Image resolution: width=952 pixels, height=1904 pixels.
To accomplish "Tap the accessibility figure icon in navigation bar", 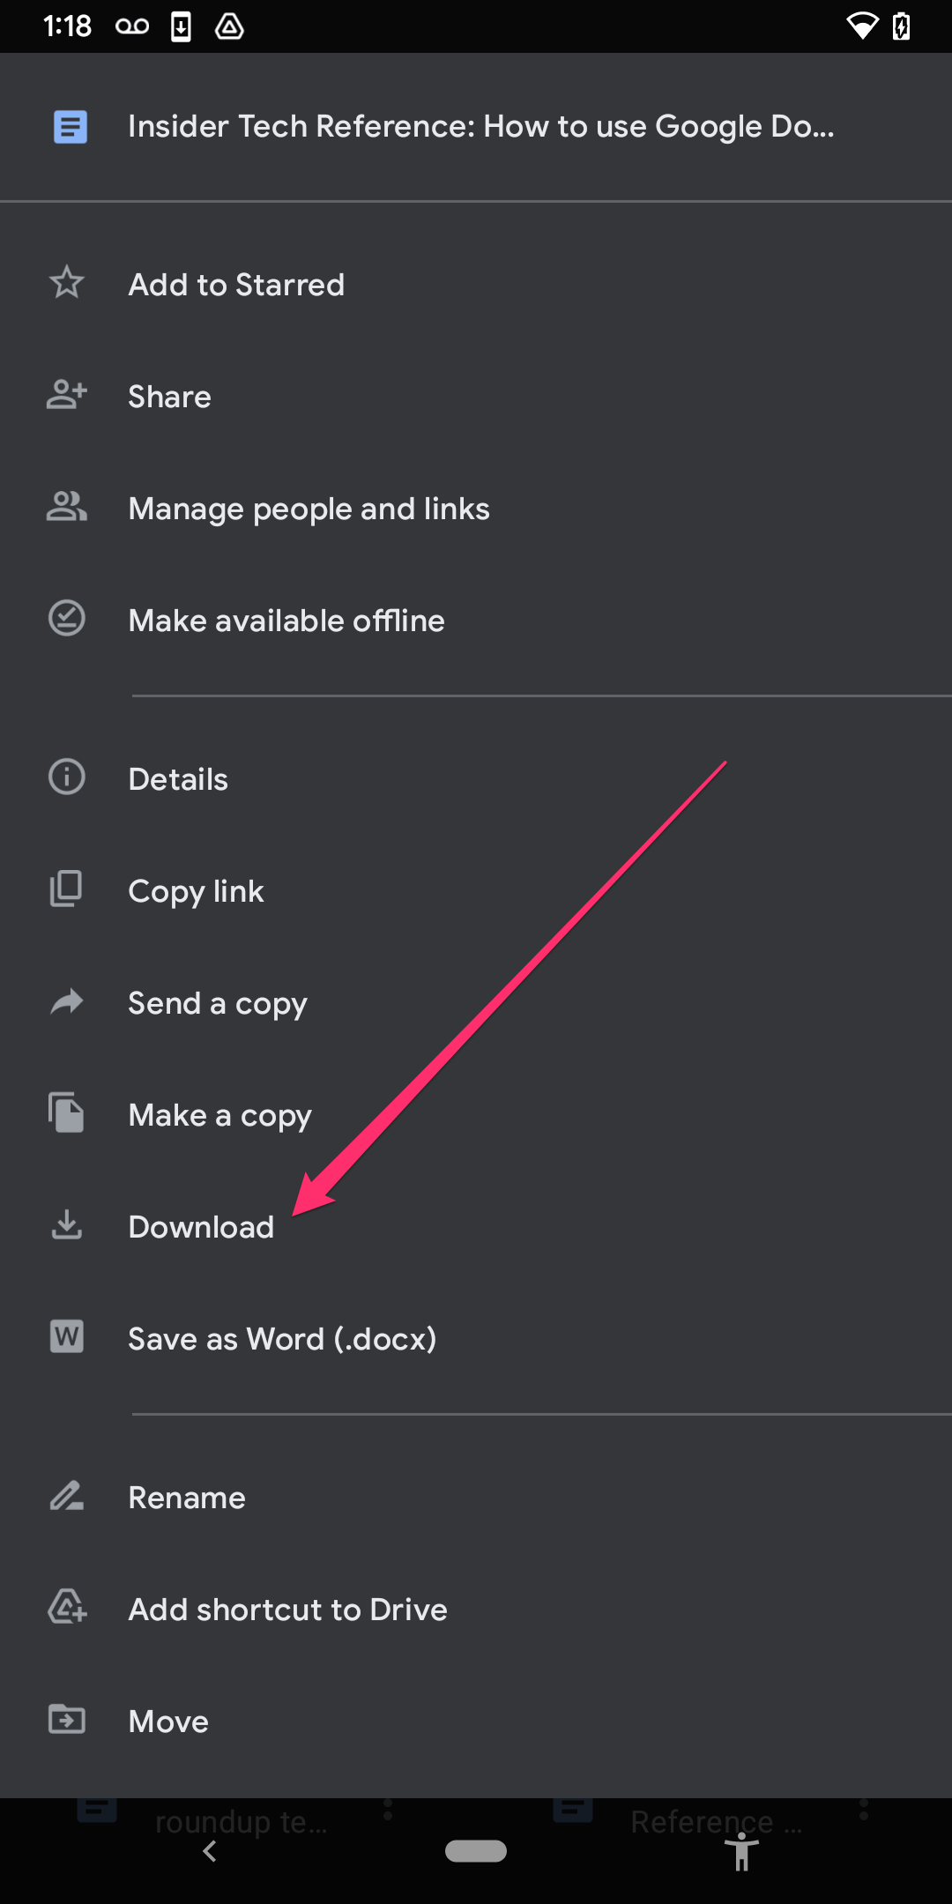I will pos(742,1851).
